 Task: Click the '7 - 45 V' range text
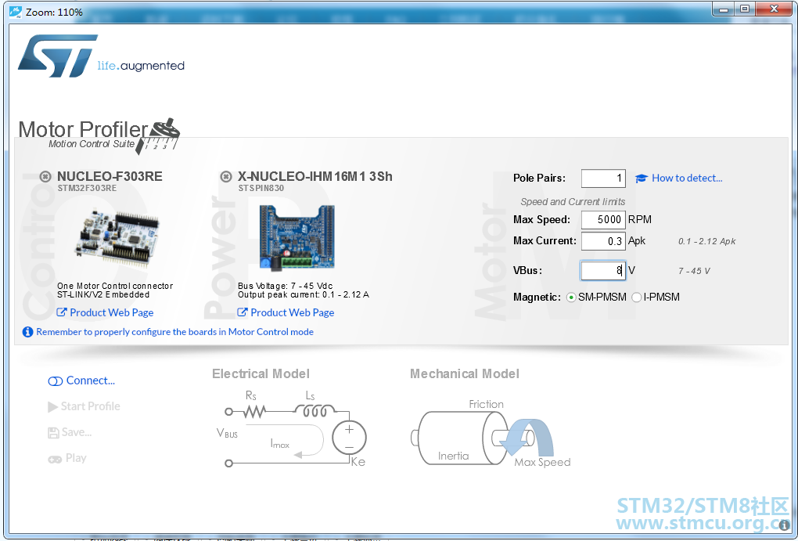(x=694, y=271)
